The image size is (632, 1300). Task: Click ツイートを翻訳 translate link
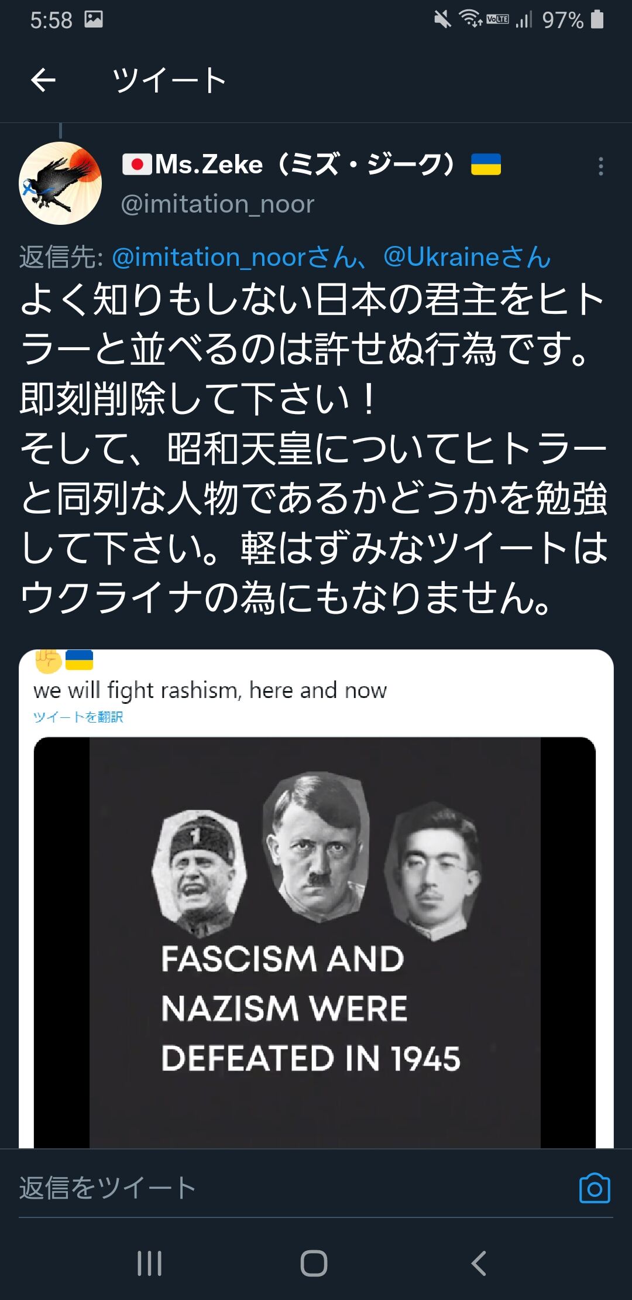78,717
